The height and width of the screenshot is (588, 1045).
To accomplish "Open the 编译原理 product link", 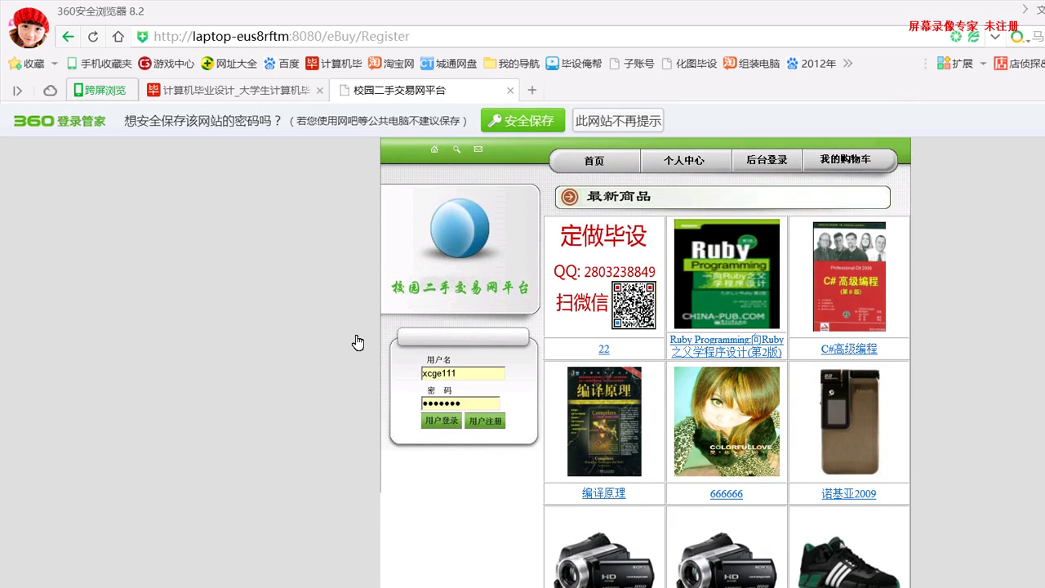I will (603, 493).
